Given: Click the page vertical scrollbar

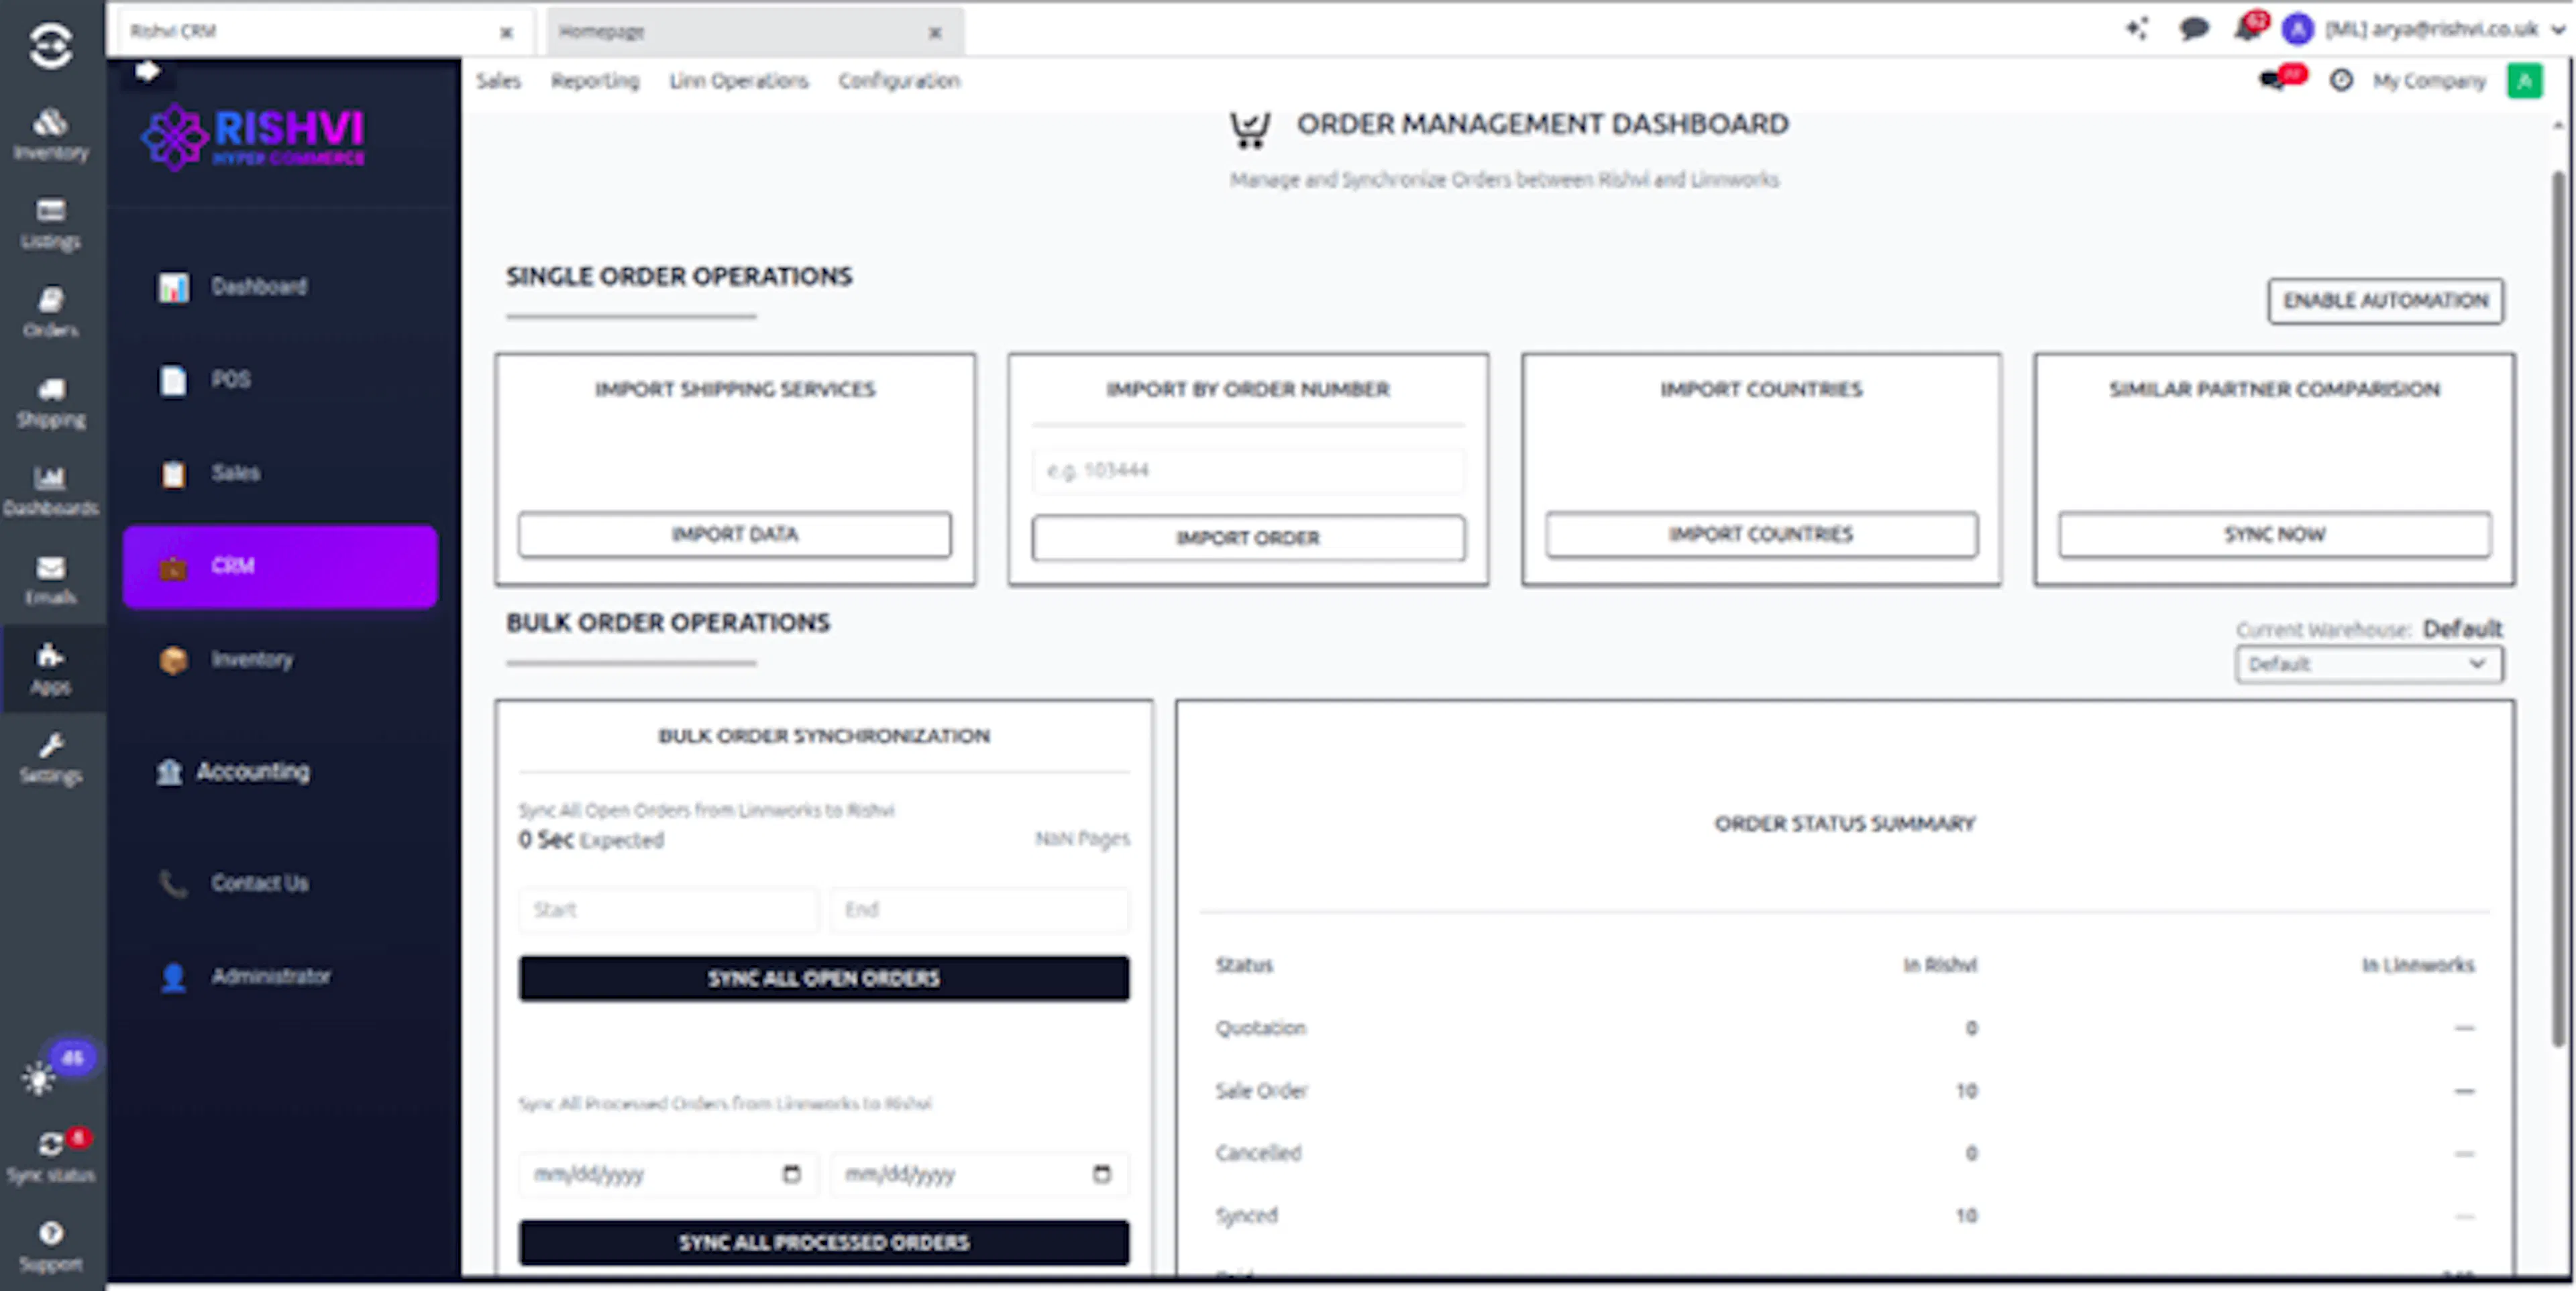Looking at the screenshot, I should pyautogui.click(x=2558, y=610).
